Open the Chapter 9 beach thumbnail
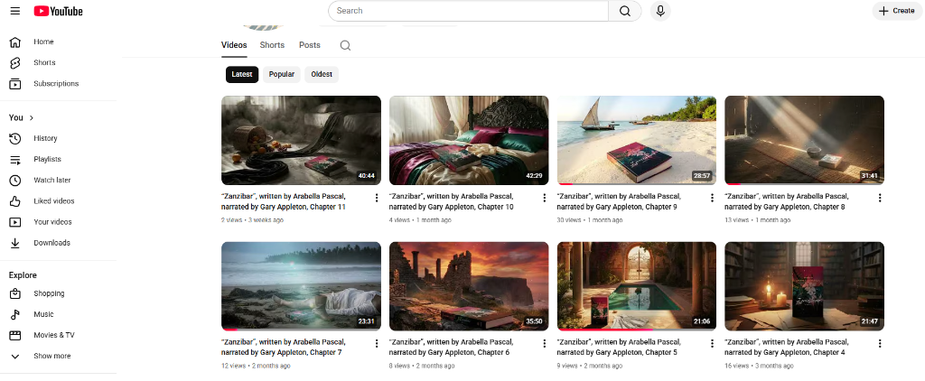Image resolution: width=925 pixels, height=381 pixels. pos(637,140)
